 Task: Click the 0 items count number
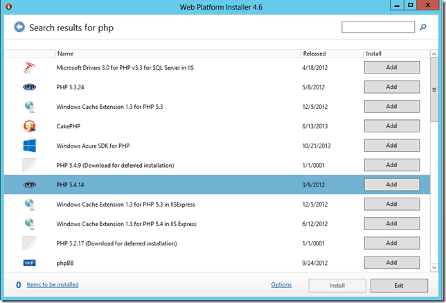(x=19, y=285)
